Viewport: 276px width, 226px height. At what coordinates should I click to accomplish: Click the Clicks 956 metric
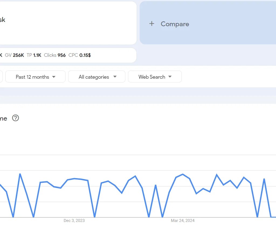pyautogui.click(x=55, y=55)
